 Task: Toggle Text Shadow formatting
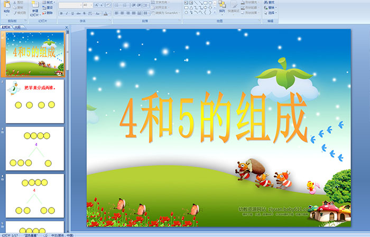(x=84, y=13)
